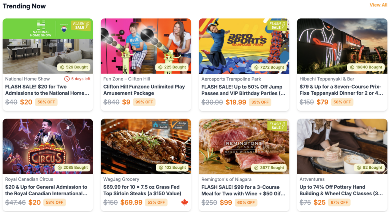This screenshot has width=389, height=212.
Task: Open Royal Canadian Circus General Admission title
Action: click(46, 190)
